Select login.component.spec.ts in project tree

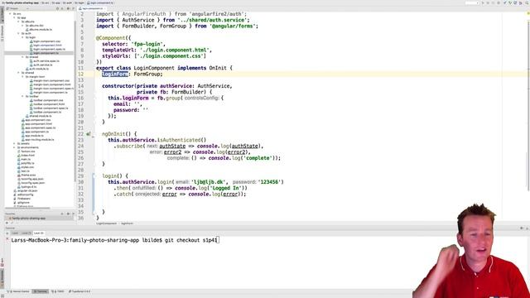click(49, 49)
